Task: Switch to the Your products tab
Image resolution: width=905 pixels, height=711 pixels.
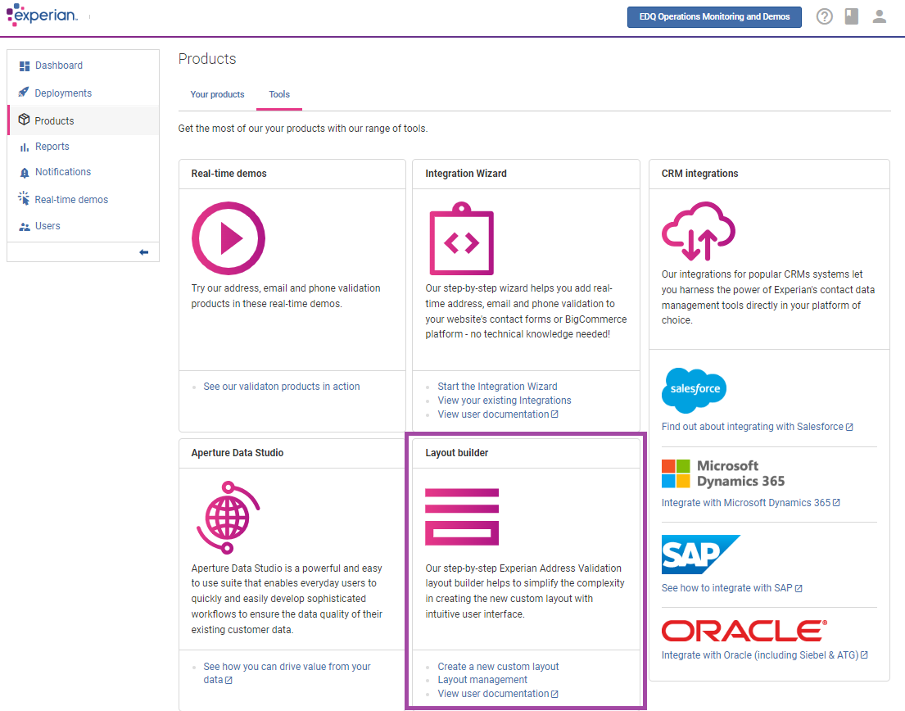Action: pos(217,94)
